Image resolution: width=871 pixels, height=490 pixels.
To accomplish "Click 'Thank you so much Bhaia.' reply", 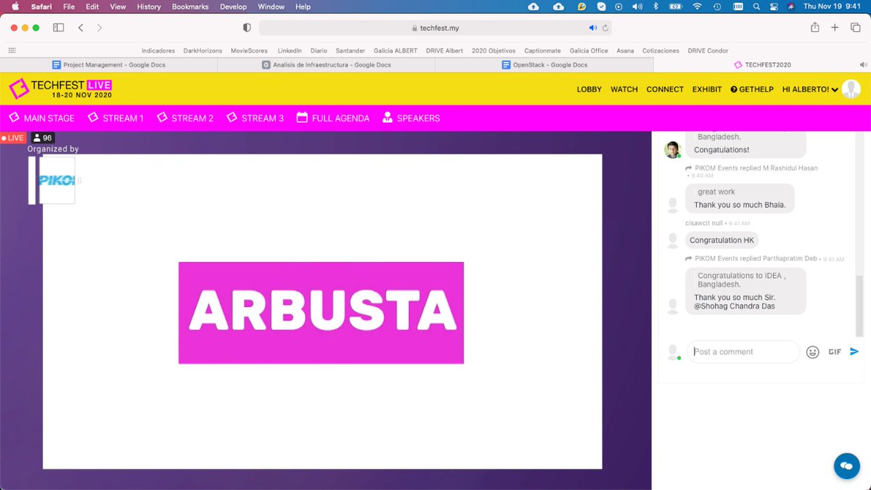I will click(x=740, y=205).
